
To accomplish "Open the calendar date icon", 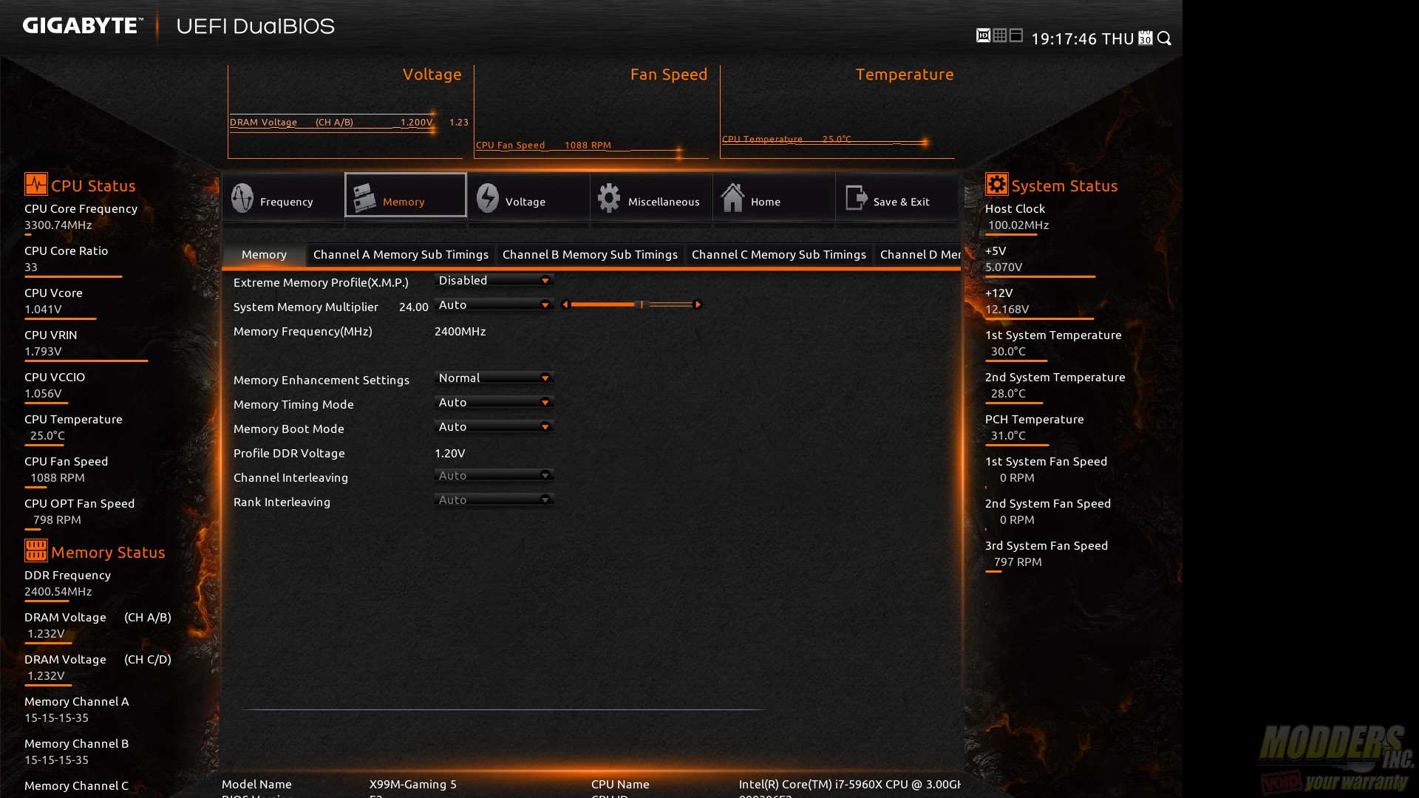I will tap(1146, 38).
